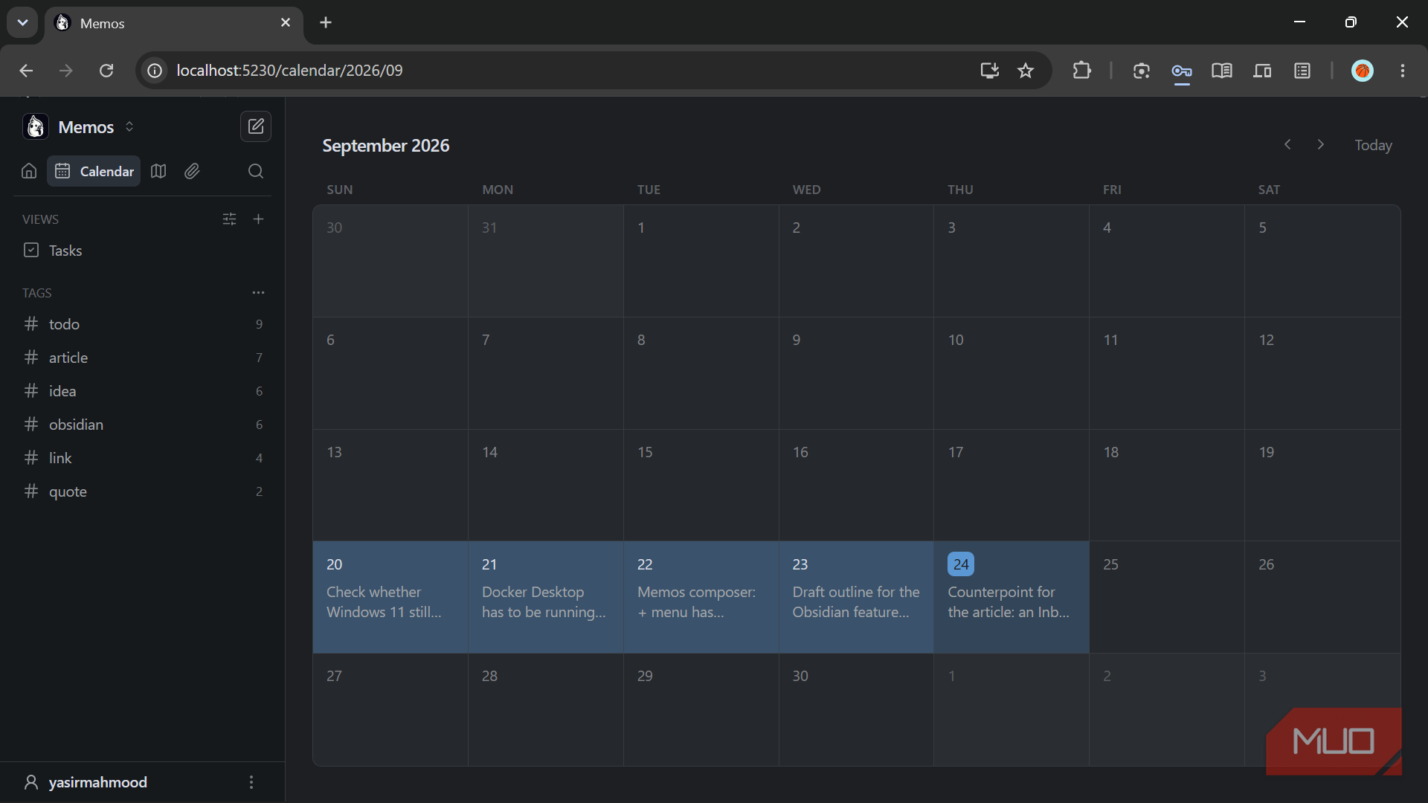Filter by the quote tag
Image resolution: width=1428 pixels, height=803 pixels.
point(143,491)
